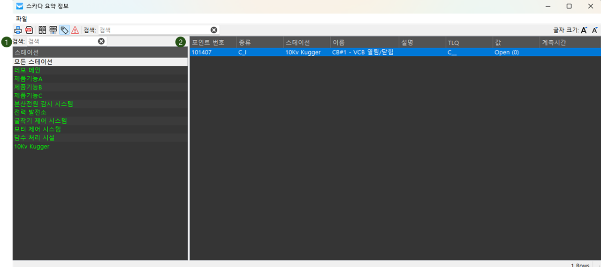Click the print icon in toolbar
Image resolution: width=601 pixels, height=267 pixels.
point(18,30)
